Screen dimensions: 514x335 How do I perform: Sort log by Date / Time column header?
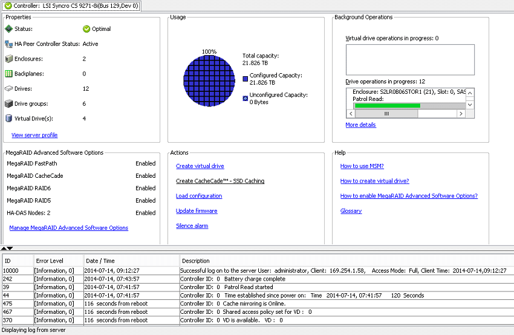132,261
